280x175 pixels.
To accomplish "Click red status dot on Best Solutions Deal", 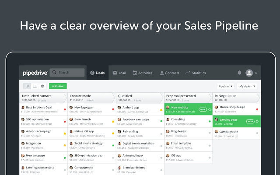I will pos(65,109).
